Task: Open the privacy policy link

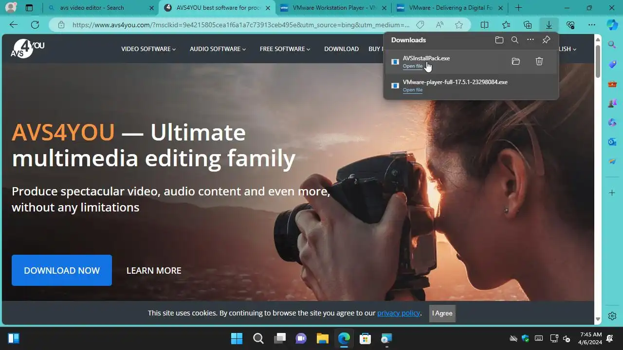Action: [x=399, y=313]
